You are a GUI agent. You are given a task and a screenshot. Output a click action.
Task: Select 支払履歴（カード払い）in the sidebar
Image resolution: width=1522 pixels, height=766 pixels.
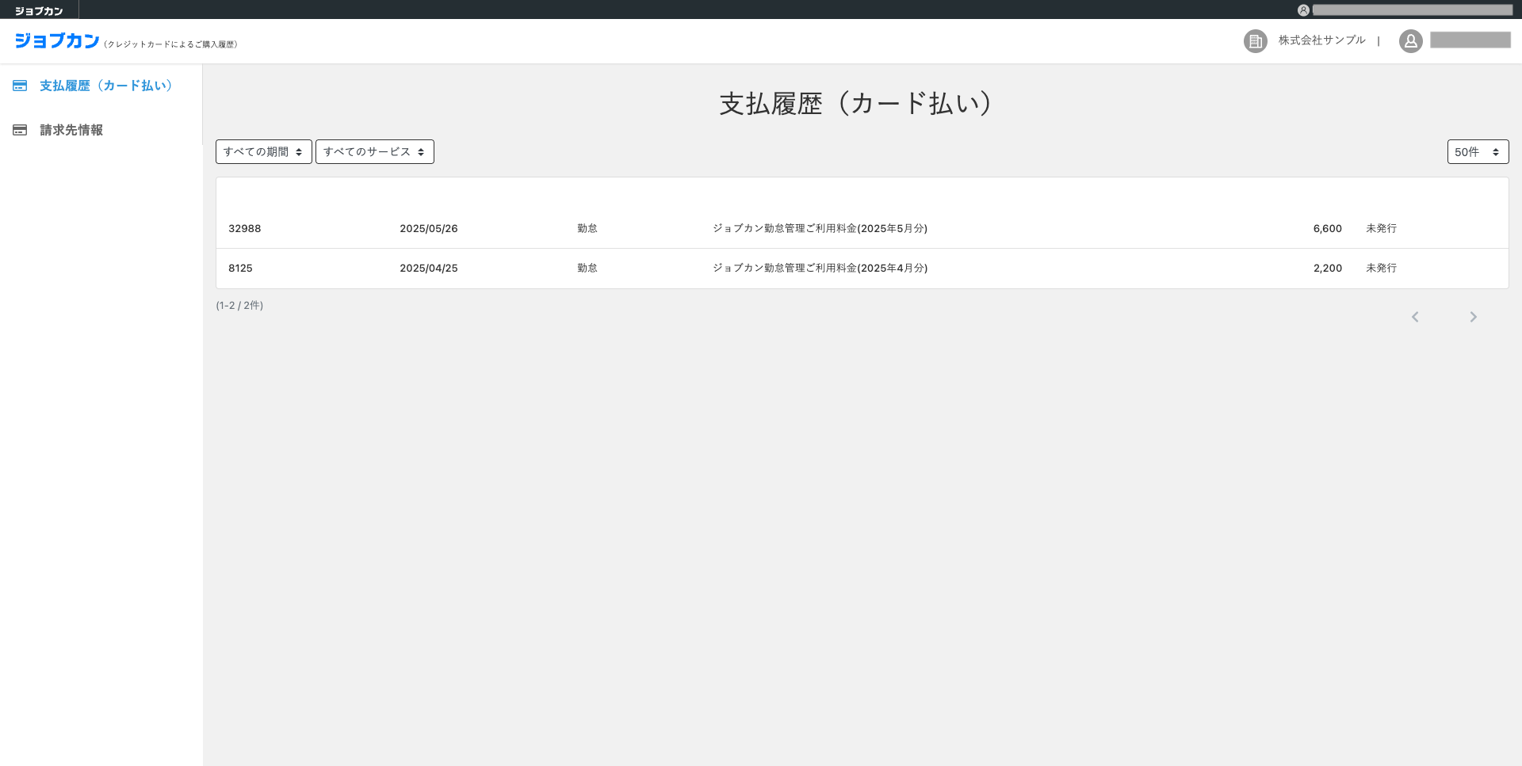pyautogui.click(x=106, y=86)
